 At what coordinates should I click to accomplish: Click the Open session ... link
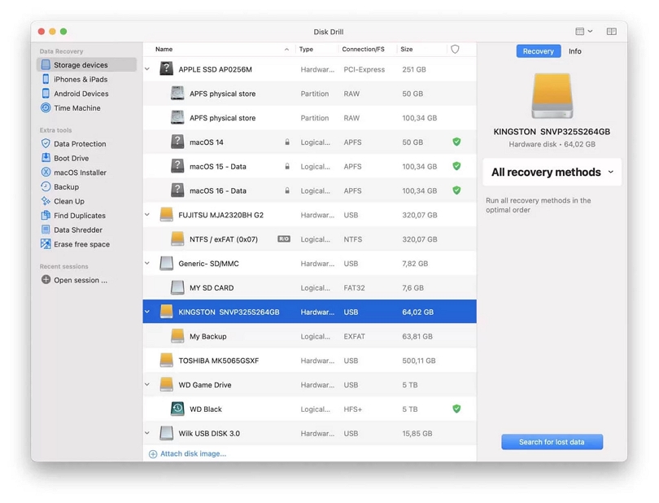point(81,280)
